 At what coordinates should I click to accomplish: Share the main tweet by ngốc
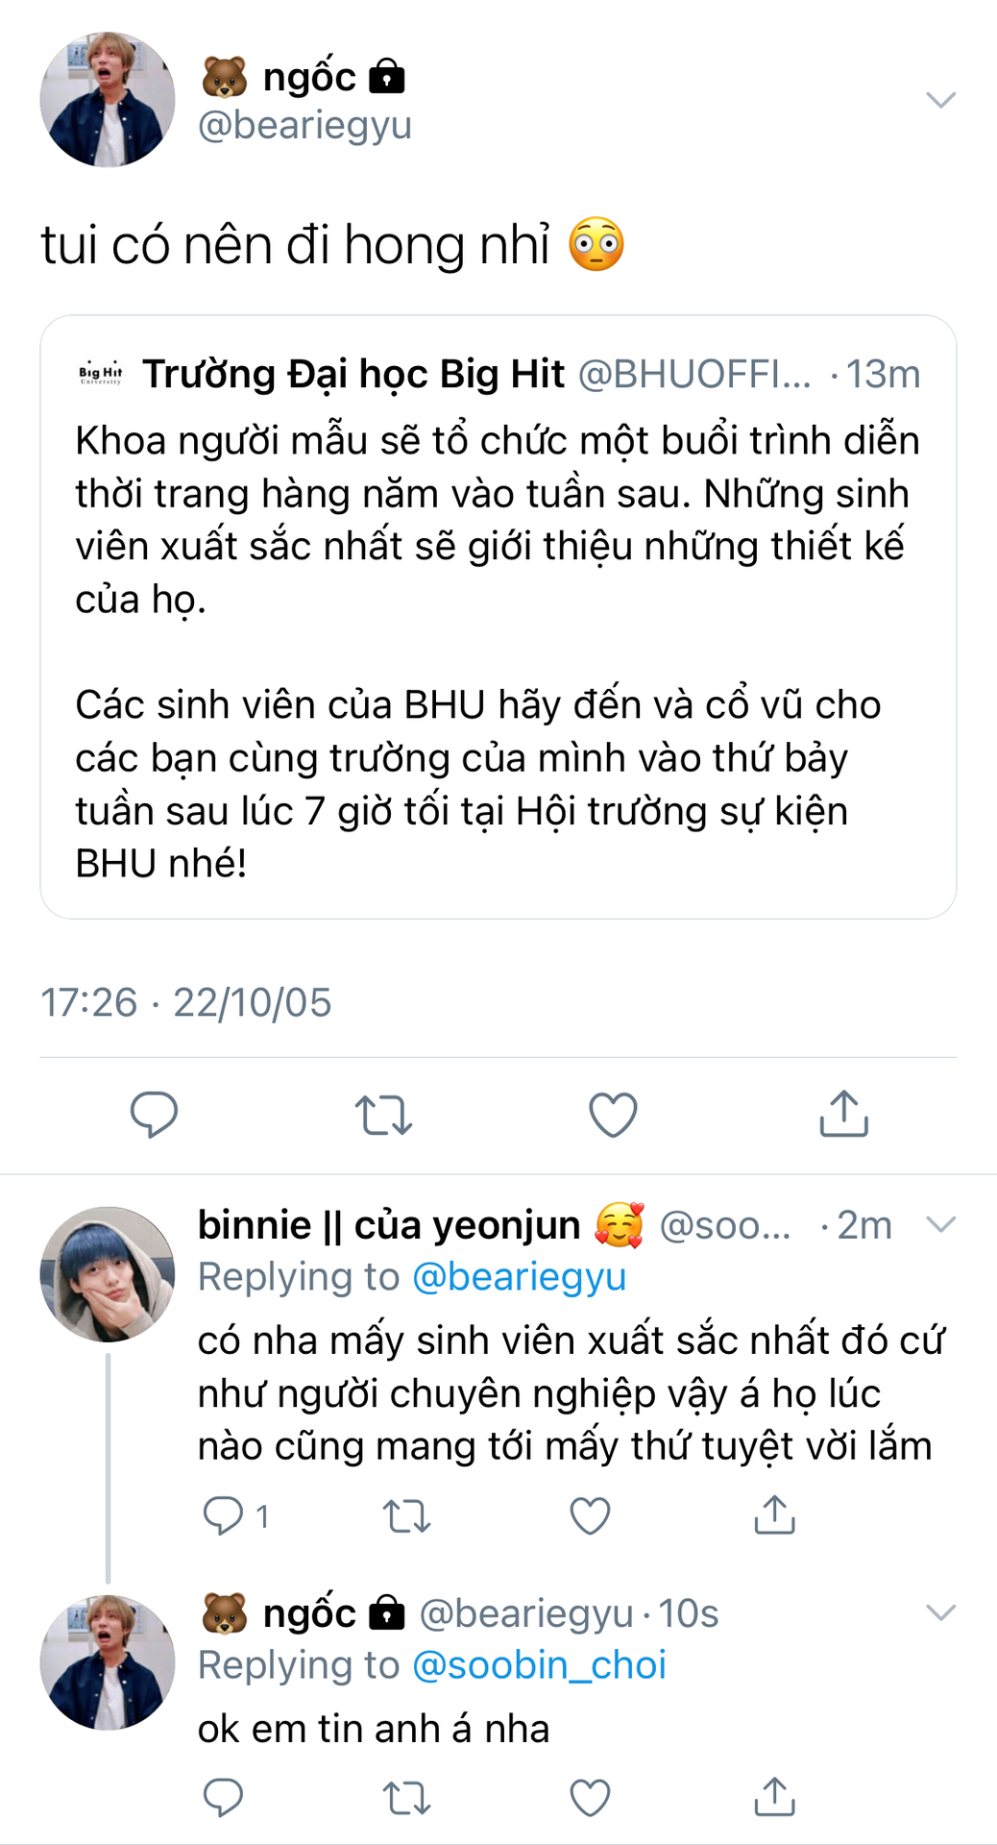pos(843,1115)
